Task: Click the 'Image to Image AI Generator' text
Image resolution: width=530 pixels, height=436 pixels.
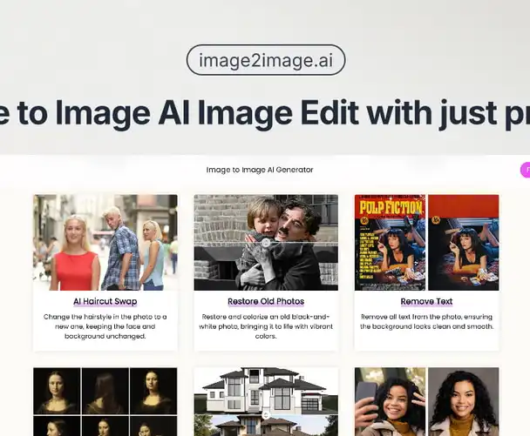Action: tap(260, 170)
